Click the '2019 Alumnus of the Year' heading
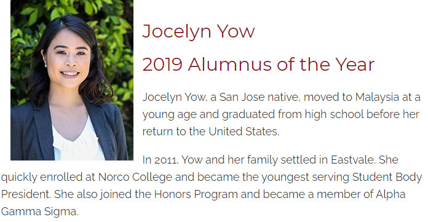Image resolution: width=428 pixels, height=222 pixels. click(x=258, y=65)
